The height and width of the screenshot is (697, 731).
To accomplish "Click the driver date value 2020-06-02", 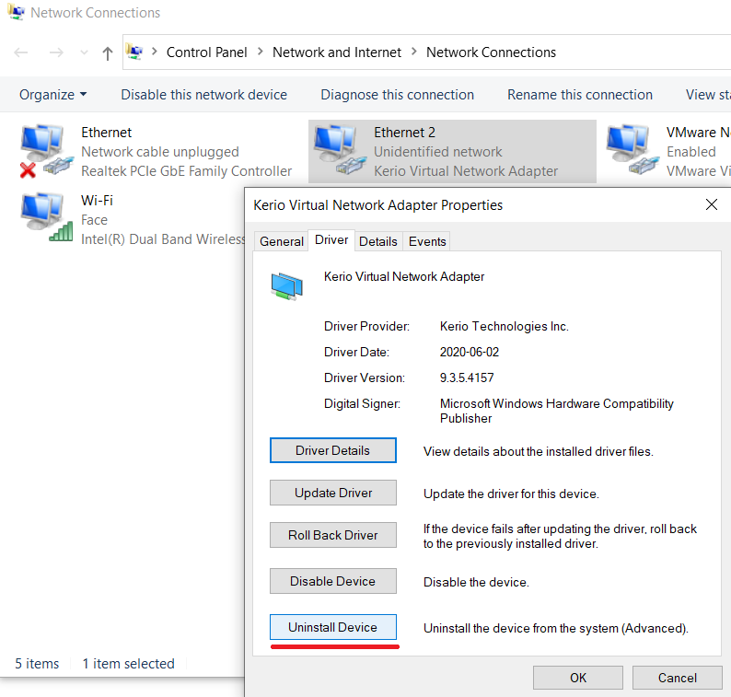I will (x=469, y=352).
